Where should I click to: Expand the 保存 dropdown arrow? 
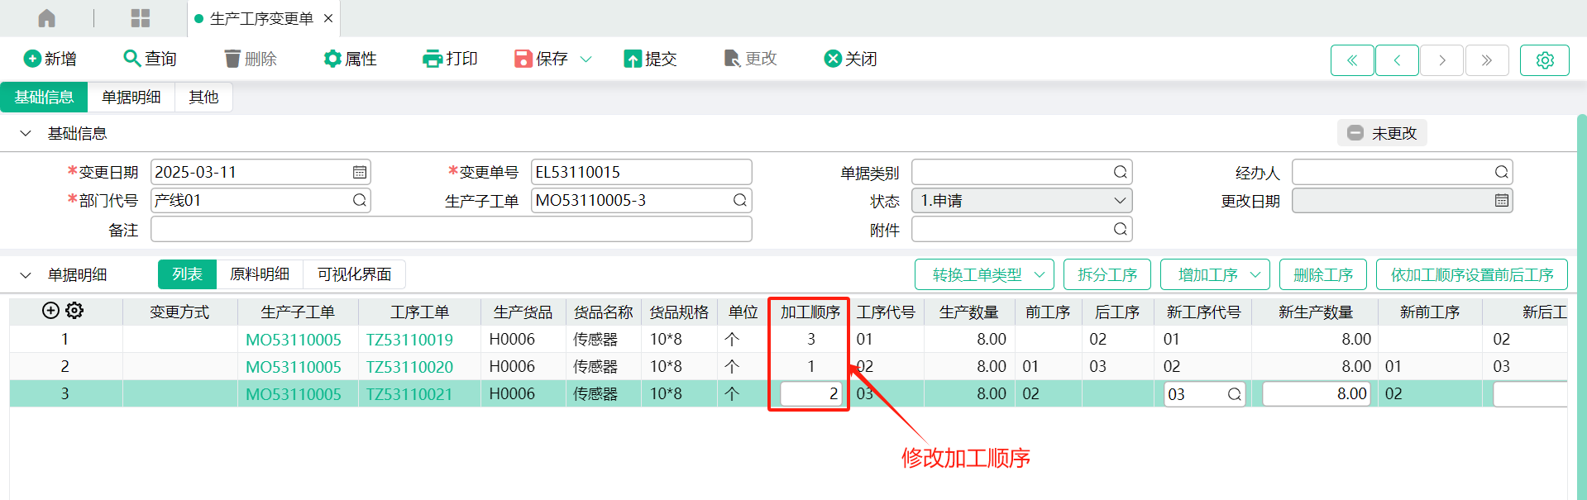(x=586, y=59)
